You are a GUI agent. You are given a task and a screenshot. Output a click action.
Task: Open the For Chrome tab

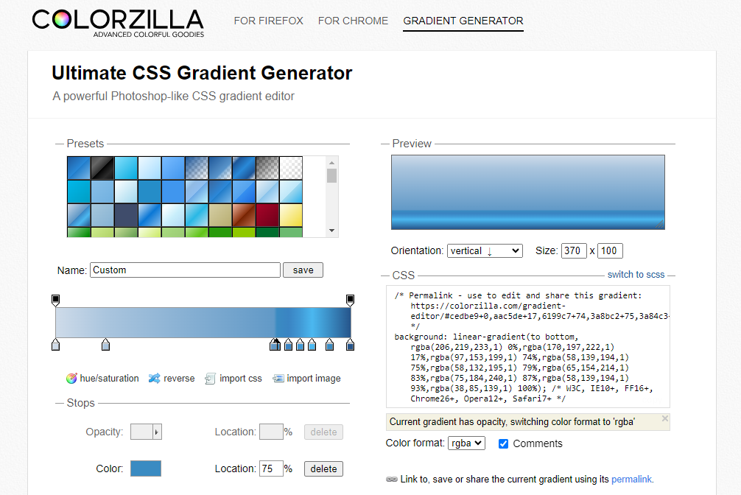tap(353, 21)
